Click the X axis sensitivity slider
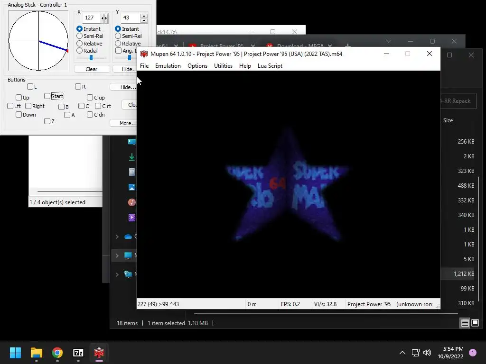This screenshot has height=364, width=486. (x=91, y=58)
